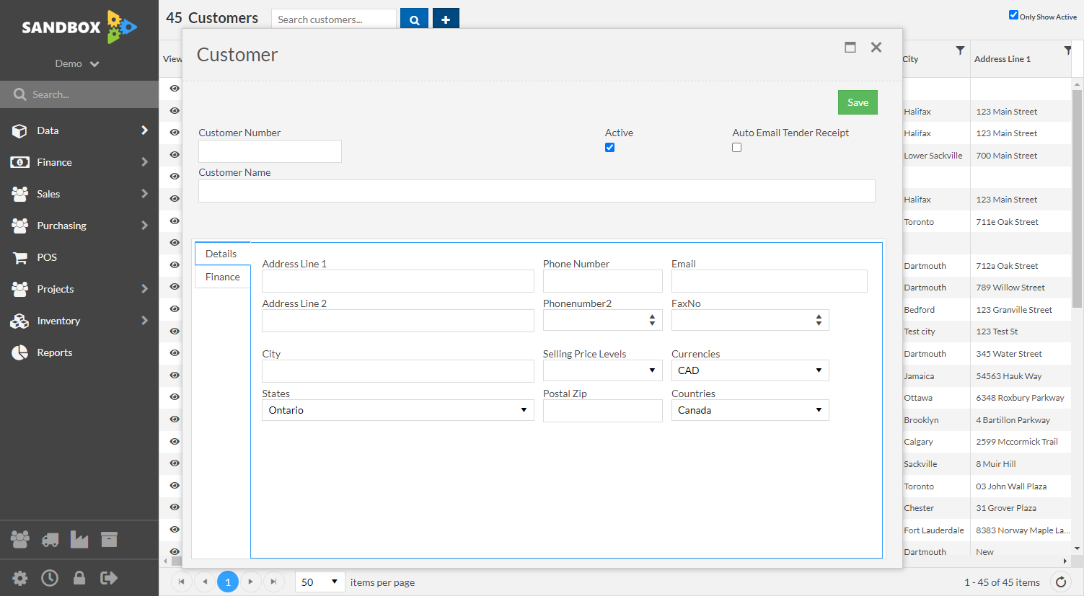Open items per page dropdown showing 50

320,582
